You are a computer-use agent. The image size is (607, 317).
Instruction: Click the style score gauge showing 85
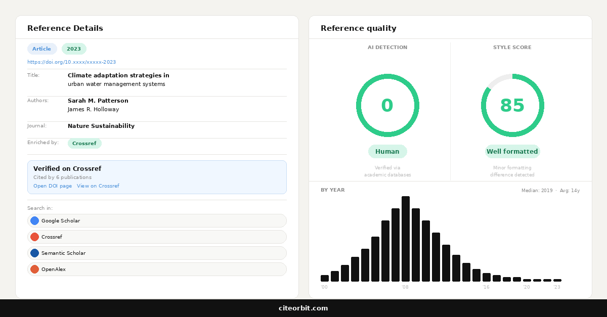coord(512,105)
